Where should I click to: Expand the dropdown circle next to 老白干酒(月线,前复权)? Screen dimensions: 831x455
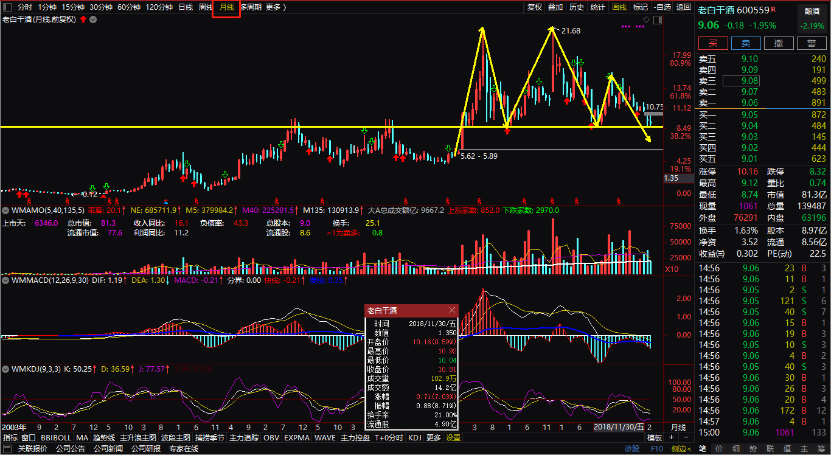[x=93, y=19]
